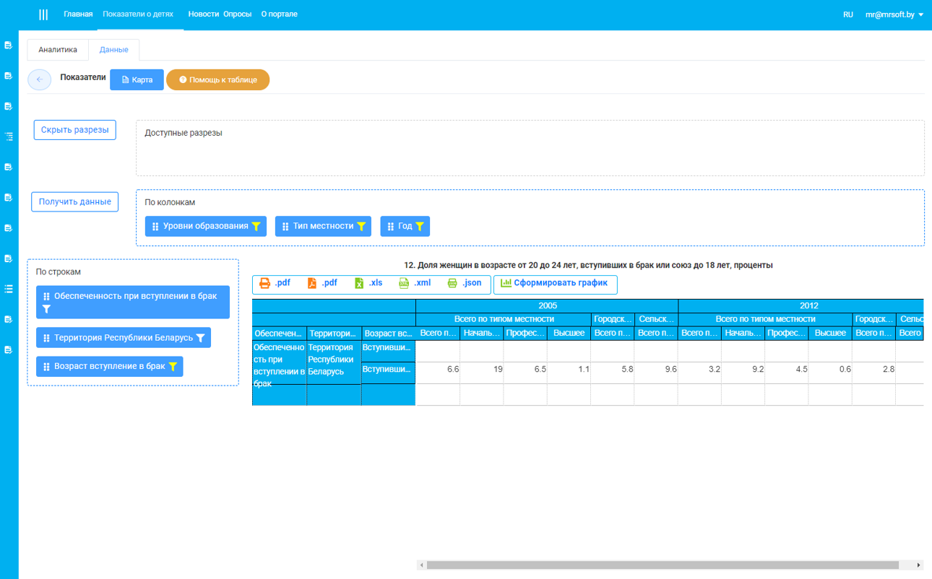Expand the mr@mrsoft.by account dropdown

click(894, 14)
